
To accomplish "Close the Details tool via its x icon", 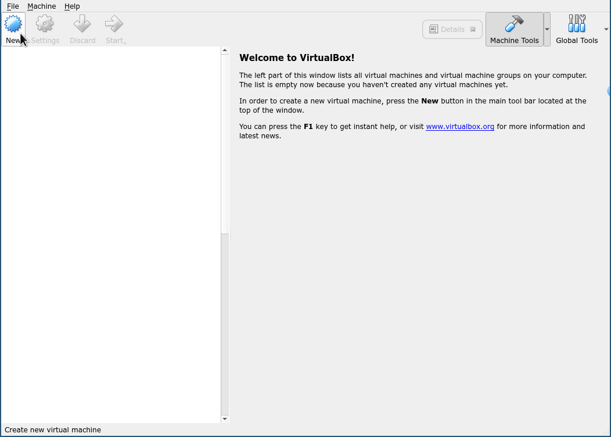I will (473, 29).
